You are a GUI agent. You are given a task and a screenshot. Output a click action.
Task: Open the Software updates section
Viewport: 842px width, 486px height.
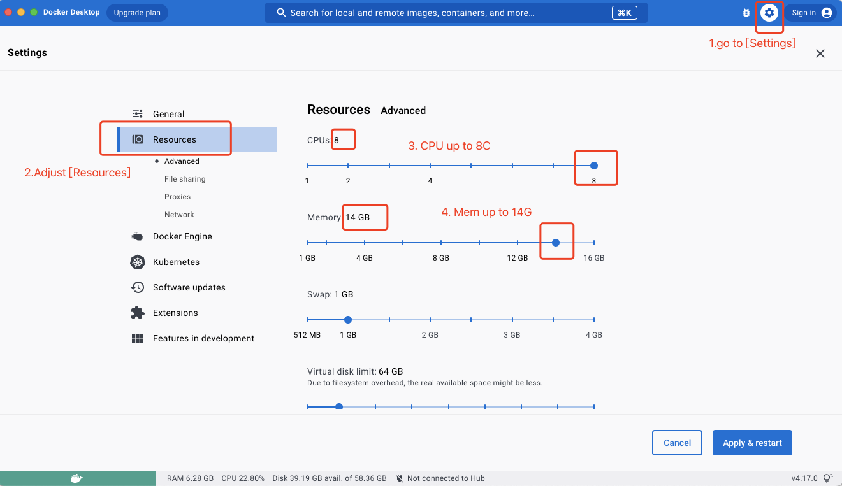click(189, 287)
